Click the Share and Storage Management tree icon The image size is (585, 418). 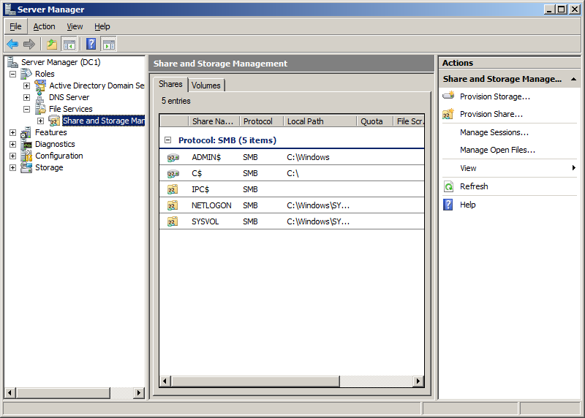click(x=54, y=121)
